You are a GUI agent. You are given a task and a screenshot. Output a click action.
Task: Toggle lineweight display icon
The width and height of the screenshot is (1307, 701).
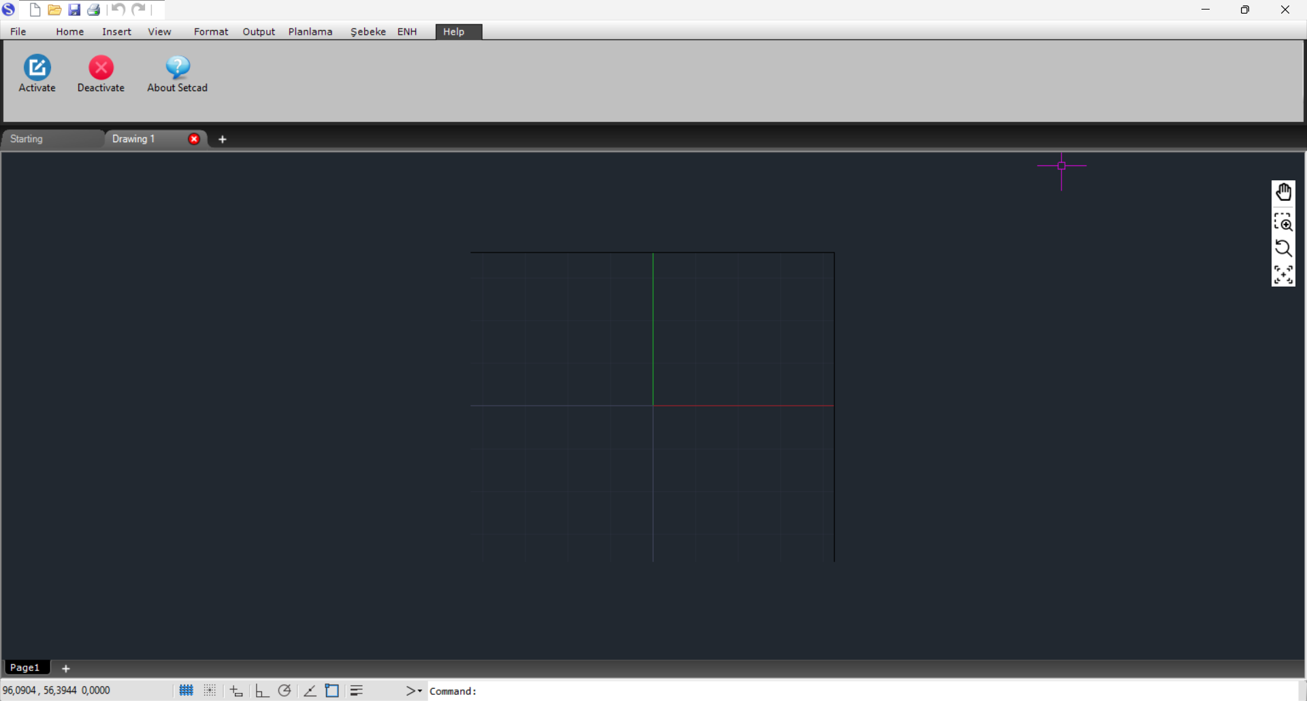356,690
